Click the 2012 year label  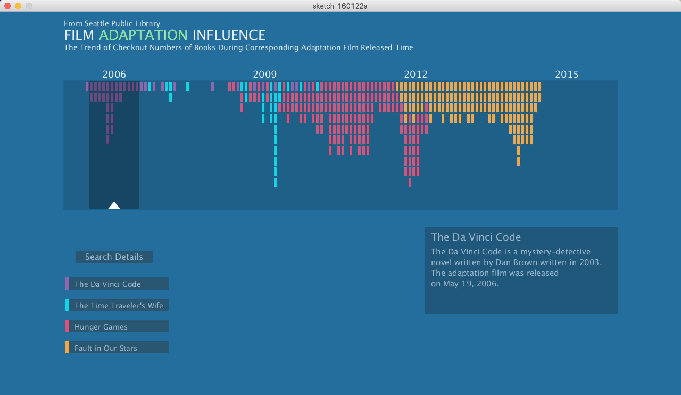pos(415,74)
